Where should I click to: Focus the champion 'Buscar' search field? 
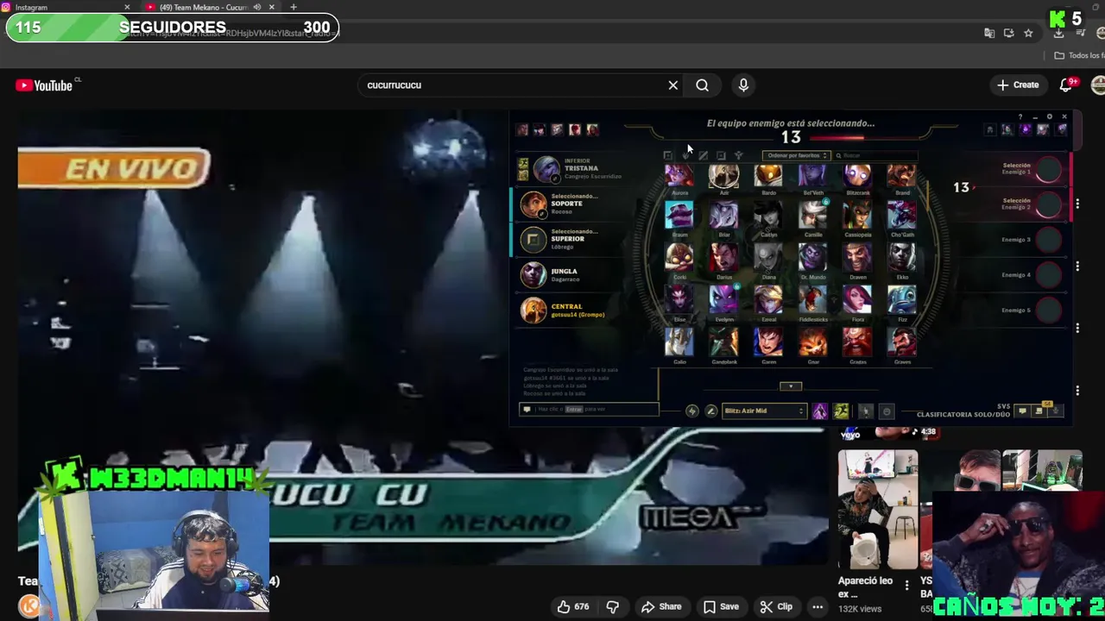click(876, 155)
